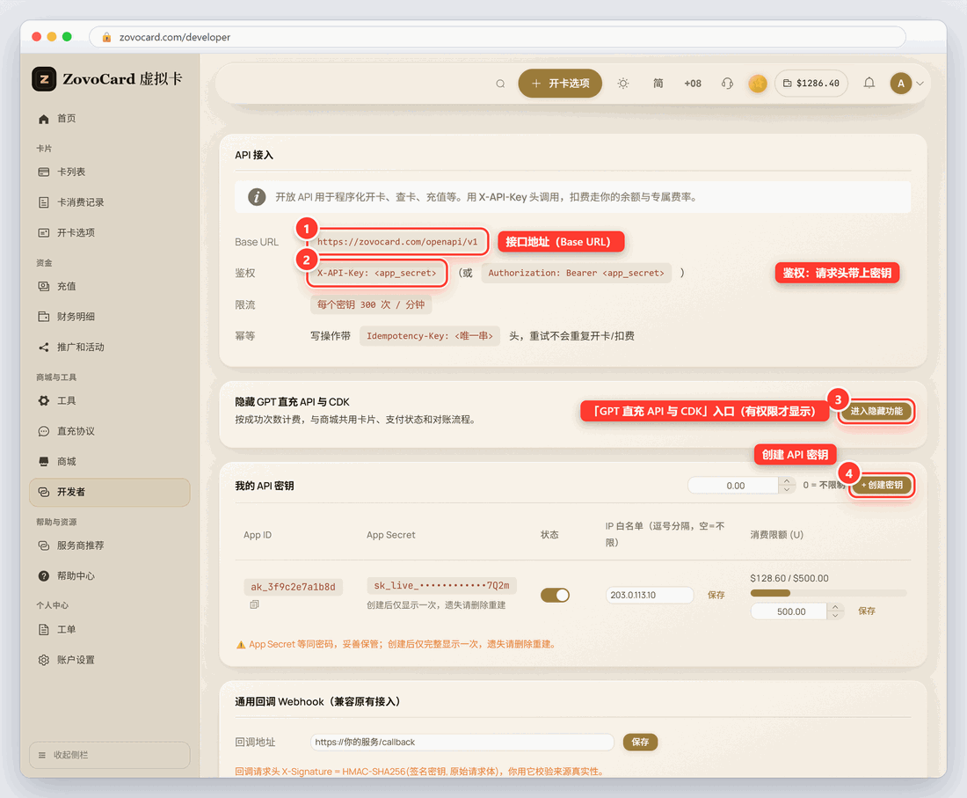Click the 创建密钥 button

pos(882,485)
